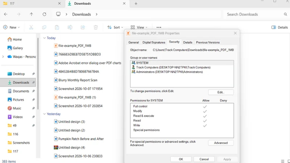The height and width of the screenshot is (163, 290).
Task: Collapse the Today group
Action: pos(44,38)
